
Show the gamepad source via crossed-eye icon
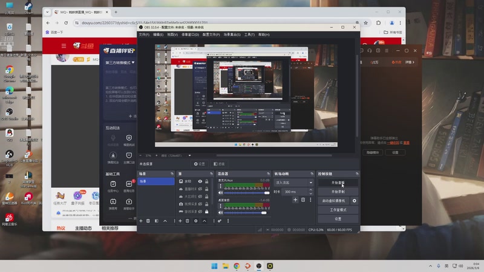(200, 212)
